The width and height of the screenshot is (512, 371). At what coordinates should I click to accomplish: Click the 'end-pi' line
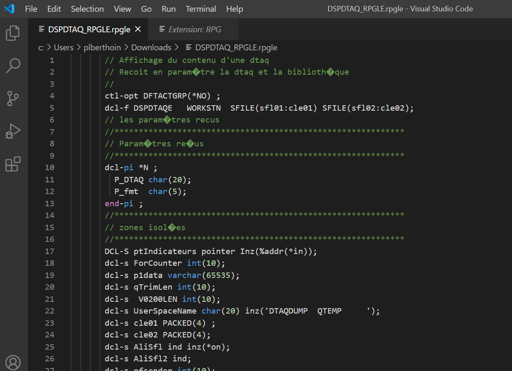coord(124,204)
